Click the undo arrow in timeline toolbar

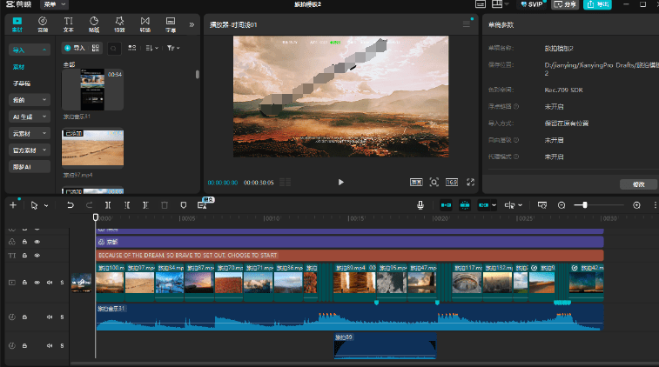tap(71, 205)
